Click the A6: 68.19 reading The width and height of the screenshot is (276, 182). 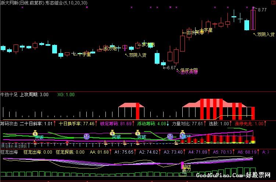(247, 152)
